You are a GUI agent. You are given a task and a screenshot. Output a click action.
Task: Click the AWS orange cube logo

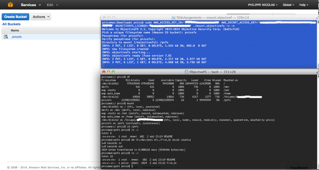[x=10, y=5]
